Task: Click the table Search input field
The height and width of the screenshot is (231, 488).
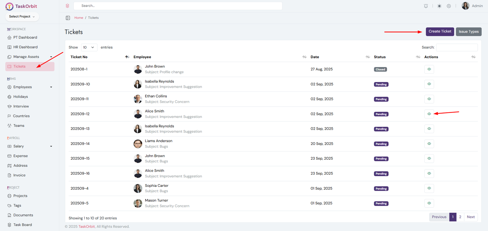Action: click(x=457, y=48)
